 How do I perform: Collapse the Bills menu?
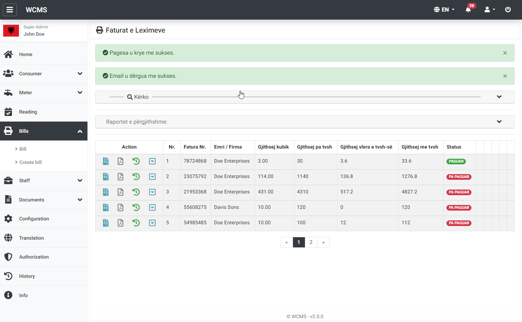pyautogui.click(x=44, y=131)
